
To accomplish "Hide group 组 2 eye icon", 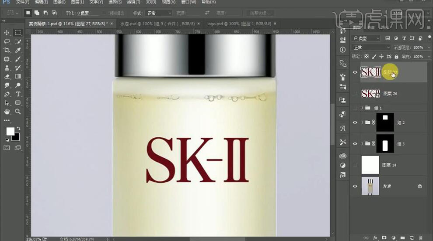I will click(355, 122).
